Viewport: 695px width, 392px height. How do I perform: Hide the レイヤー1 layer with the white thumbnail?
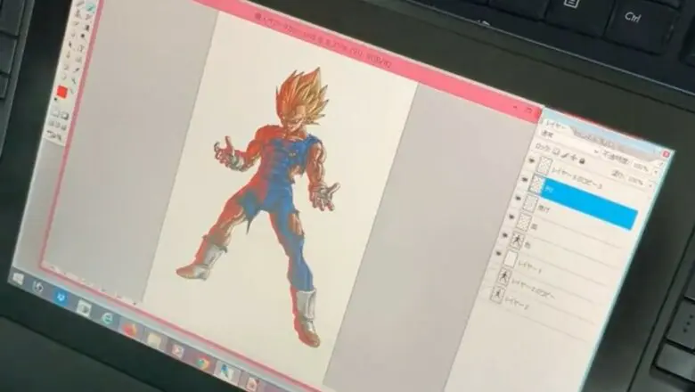498,253
